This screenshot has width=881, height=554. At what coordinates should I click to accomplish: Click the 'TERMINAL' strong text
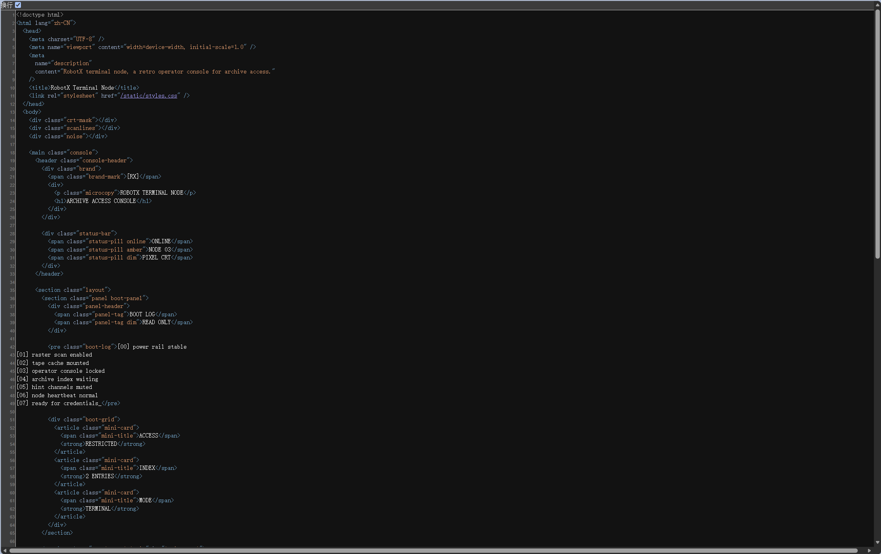pyautogui.click(x=98, y=509)
